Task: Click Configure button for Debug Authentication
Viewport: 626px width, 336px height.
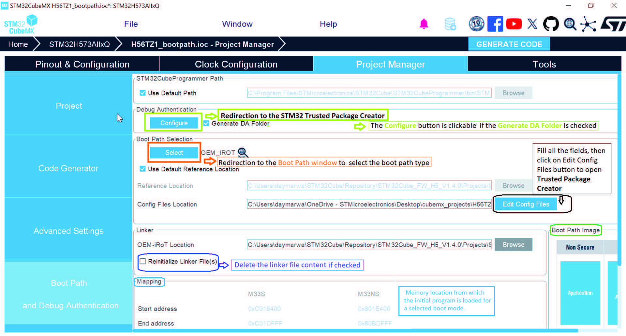Action: pos(174,123)
